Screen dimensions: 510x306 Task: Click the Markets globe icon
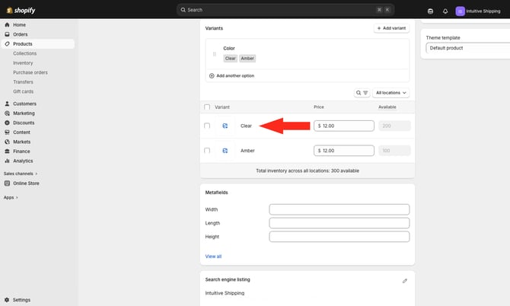(x=7, y=142)
